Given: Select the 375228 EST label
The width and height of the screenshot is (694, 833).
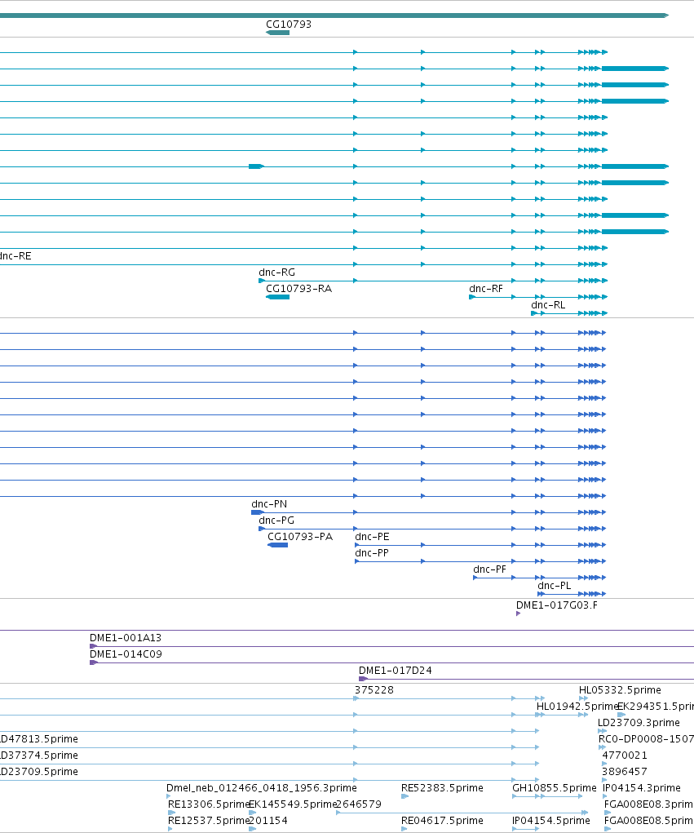Looking at the screenshot, I should [374, 690].
